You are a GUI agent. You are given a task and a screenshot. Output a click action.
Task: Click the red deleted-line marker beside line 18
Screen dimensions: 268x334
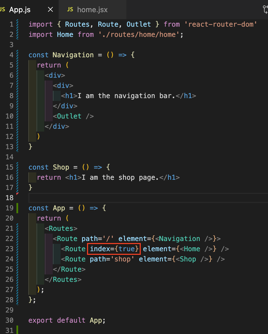(x=17, y=194)
